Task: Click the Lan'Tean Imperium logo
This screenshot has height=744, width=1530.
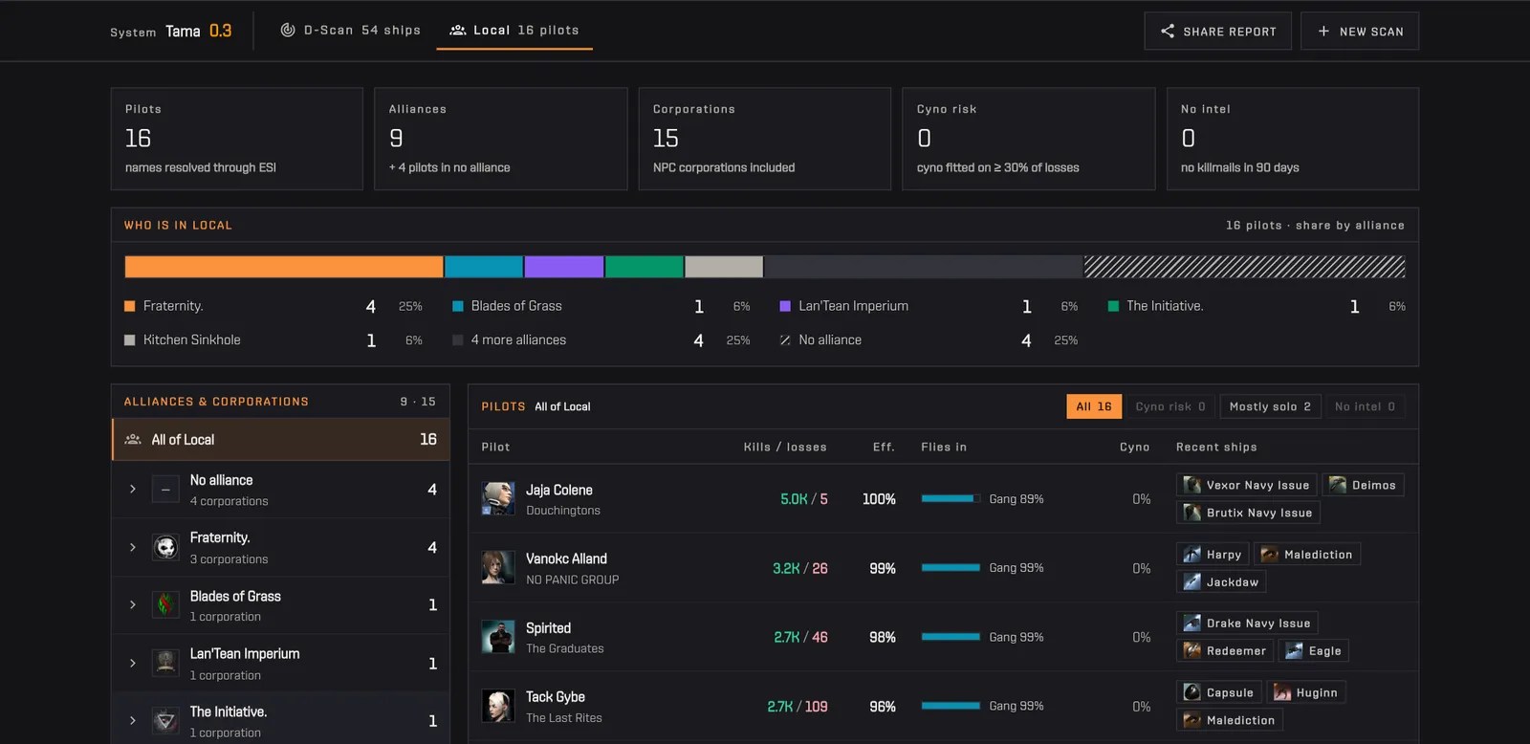Action: tap(166, 664)
